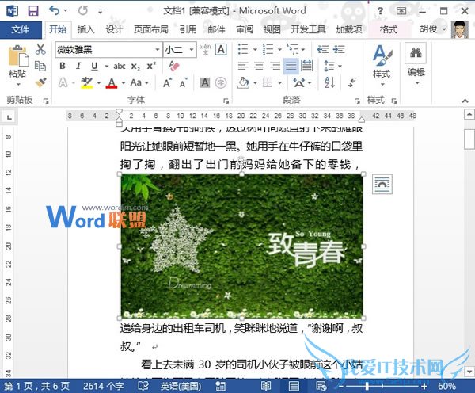Click the Distributed alignment icon
The width and height of the screenshot is (475, 393).
[x=307, y=66]
